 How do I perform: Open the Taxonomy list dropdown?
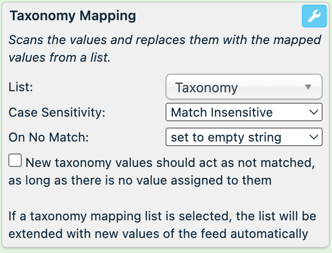244,87
